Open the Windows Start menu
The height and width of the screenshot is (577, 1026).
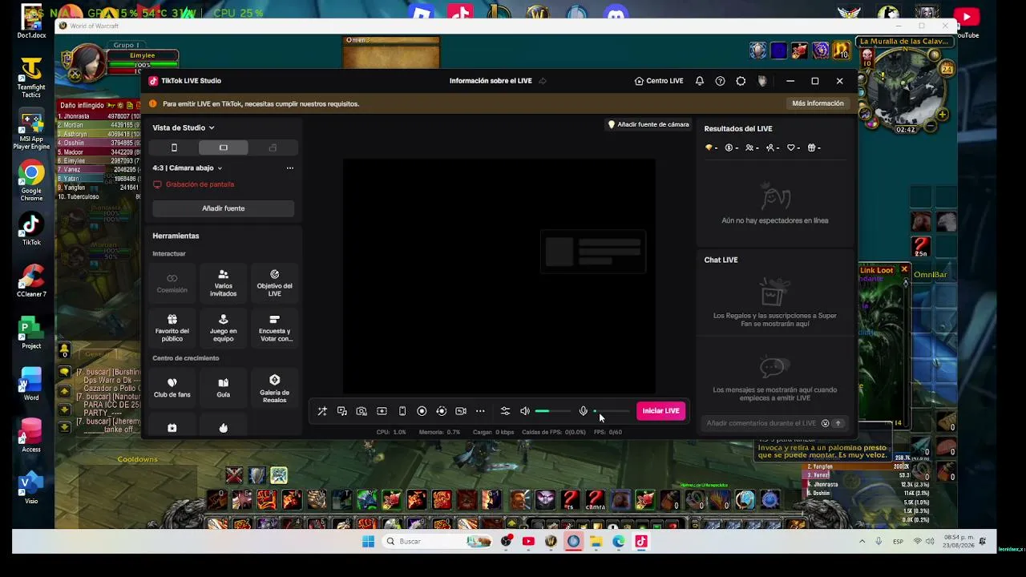368,542
